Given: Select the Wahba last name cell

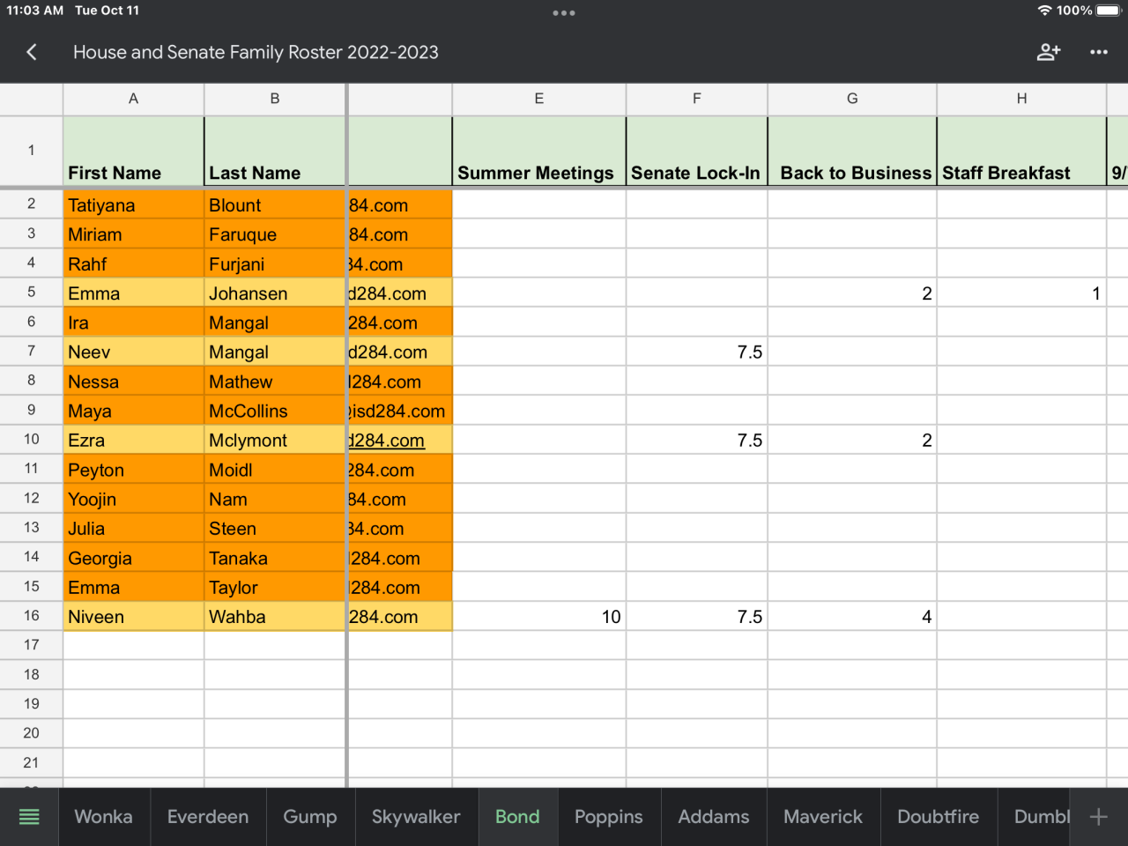Looking at the screenshot, I should [x=275, y=616].
